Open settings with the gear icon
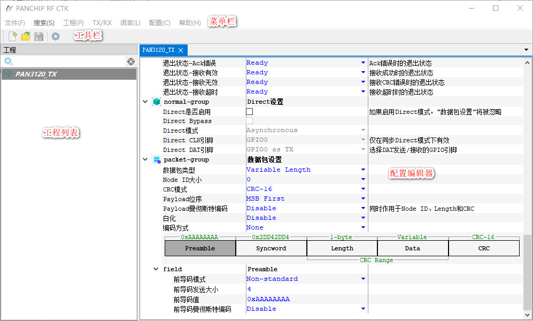The image size is (533, 321). point(56,36)
